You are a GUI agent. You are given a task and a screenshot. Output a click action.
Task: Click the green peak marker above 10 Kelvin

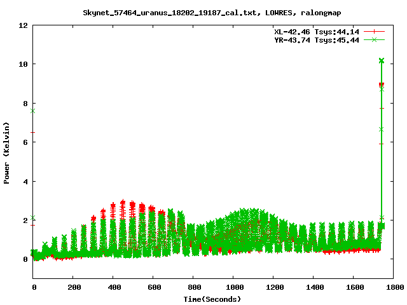382,61
